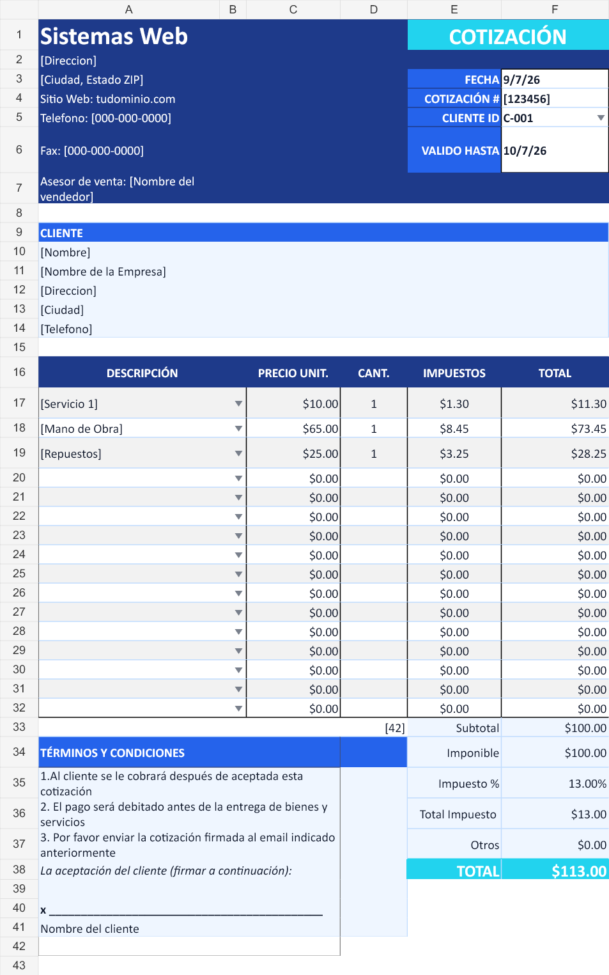609x975 pixels.
Task: Select row 33 header
Action: 19,727
